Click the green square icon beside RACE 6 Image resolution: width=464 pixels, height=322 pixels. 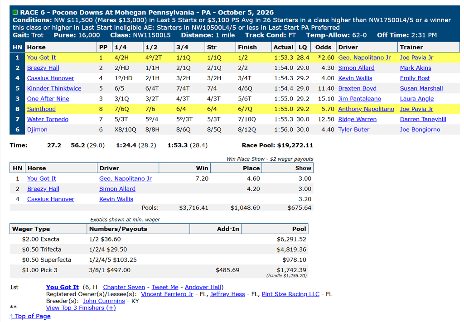click(15, 12)
